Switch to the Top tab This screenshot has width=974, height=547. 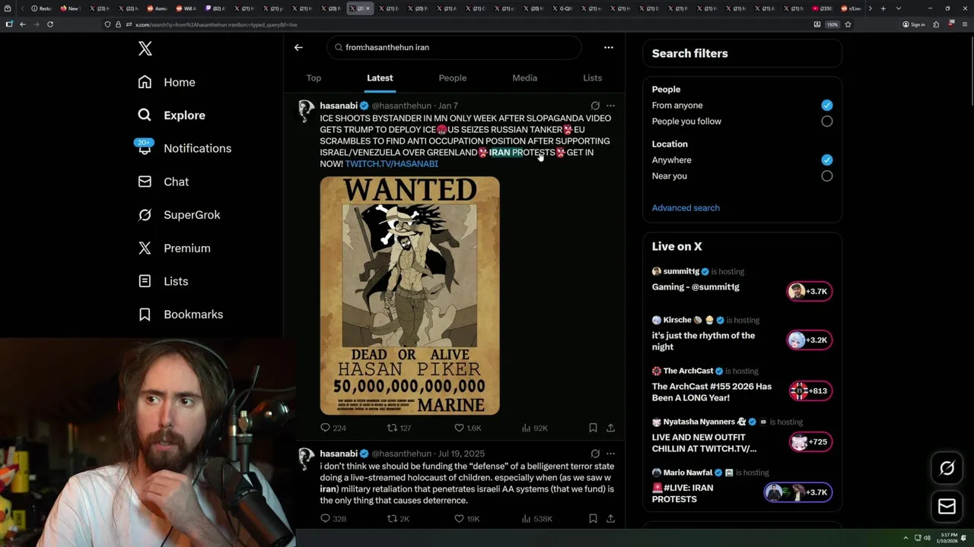click(x=314, y=78)
